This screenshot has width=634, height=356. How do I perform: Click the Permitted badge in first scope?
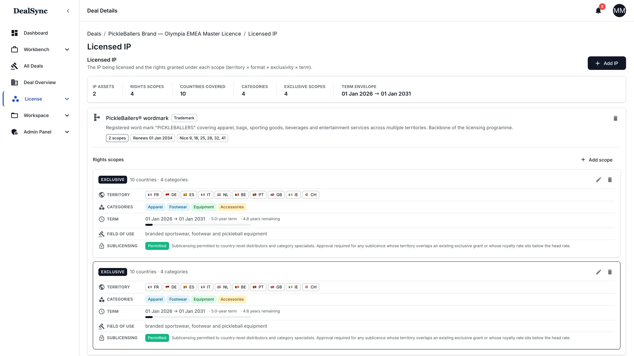(x=157, y=246)
